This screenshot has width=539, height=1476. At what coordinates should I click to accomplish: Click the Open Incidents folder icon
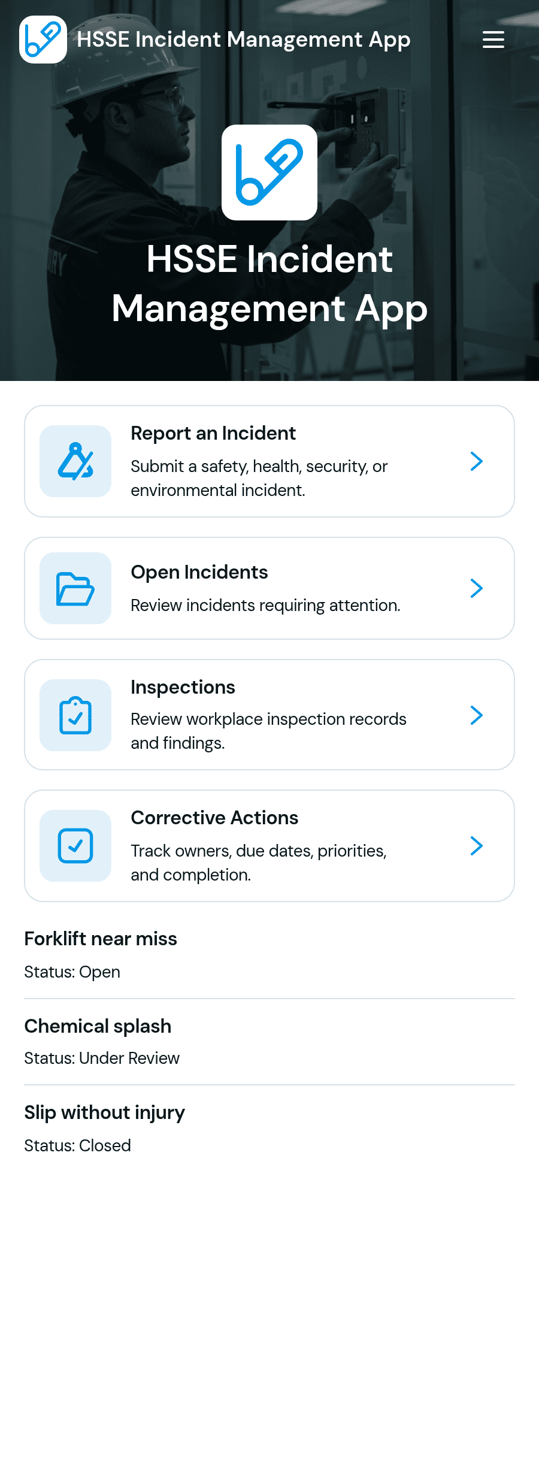pos(75,588)
